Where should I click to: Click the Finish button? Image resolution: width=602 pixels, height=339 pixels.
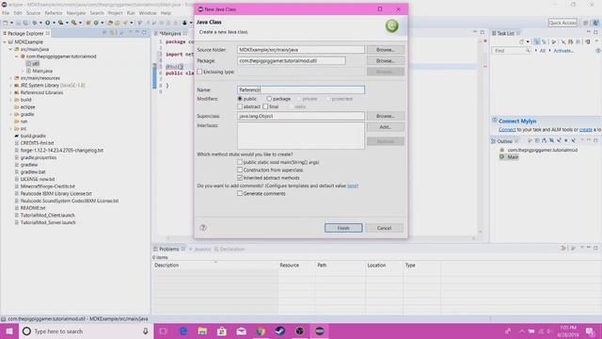pyautogui.click(x=343, y=228)
